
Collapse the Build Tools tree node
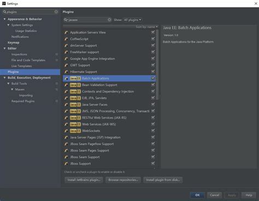pyautogui.click(x=8, y=84)
